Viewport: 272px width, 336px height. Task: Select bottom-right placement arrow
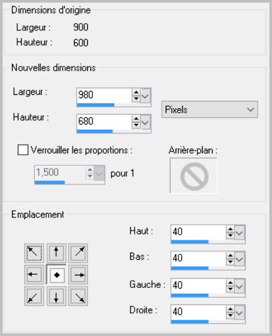(78, 296)
